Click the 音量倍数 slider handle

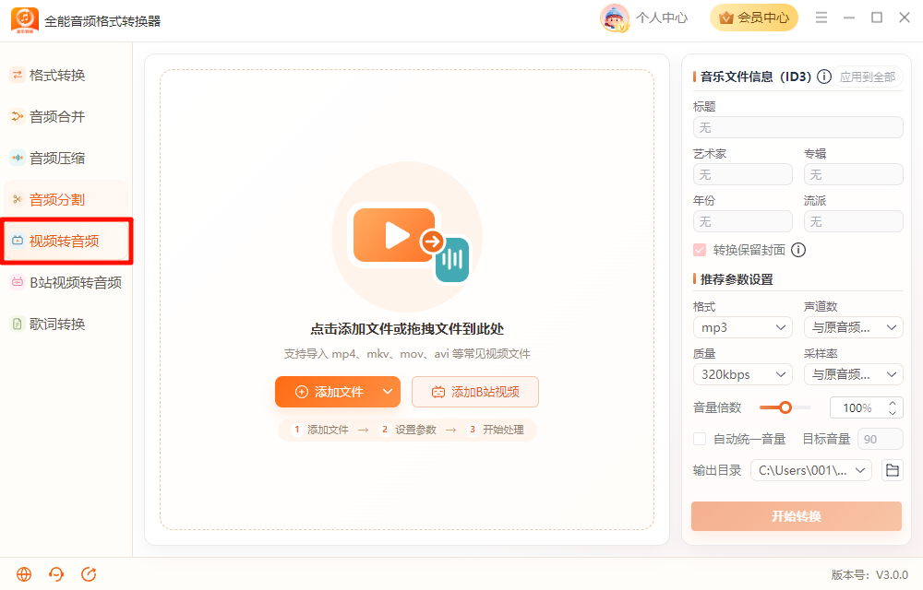point(785,407)
